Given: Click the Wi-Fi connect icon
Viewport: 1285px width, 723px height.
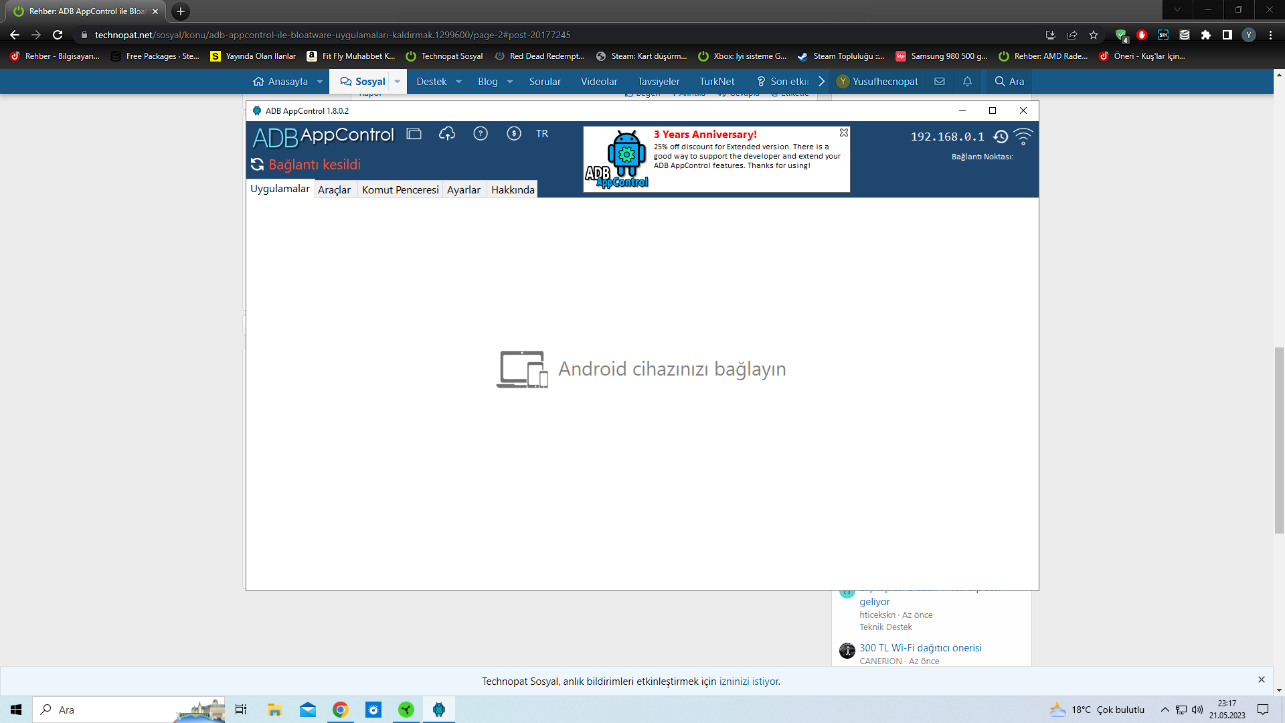Looking at the screenshot, I should pyautogui.click(x=1023, y=137).
